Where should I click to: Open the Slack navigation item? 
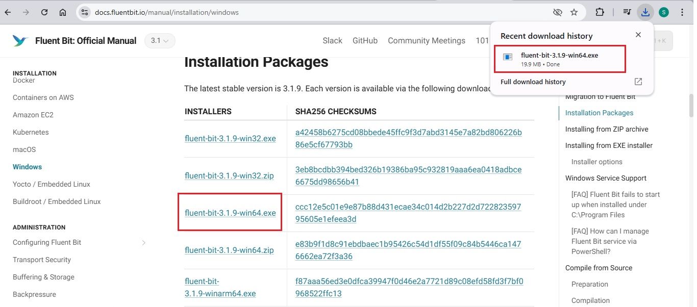(x=332, y=40)
